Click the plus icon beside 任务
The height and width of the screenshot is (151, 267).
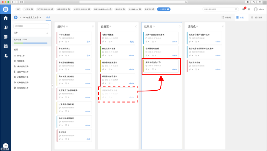pyautogui.click(x=47, y=33)
